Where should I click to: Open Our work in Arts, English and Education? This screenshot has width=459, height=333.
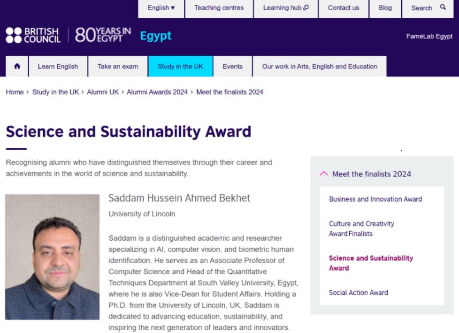(x=319, y=67)
